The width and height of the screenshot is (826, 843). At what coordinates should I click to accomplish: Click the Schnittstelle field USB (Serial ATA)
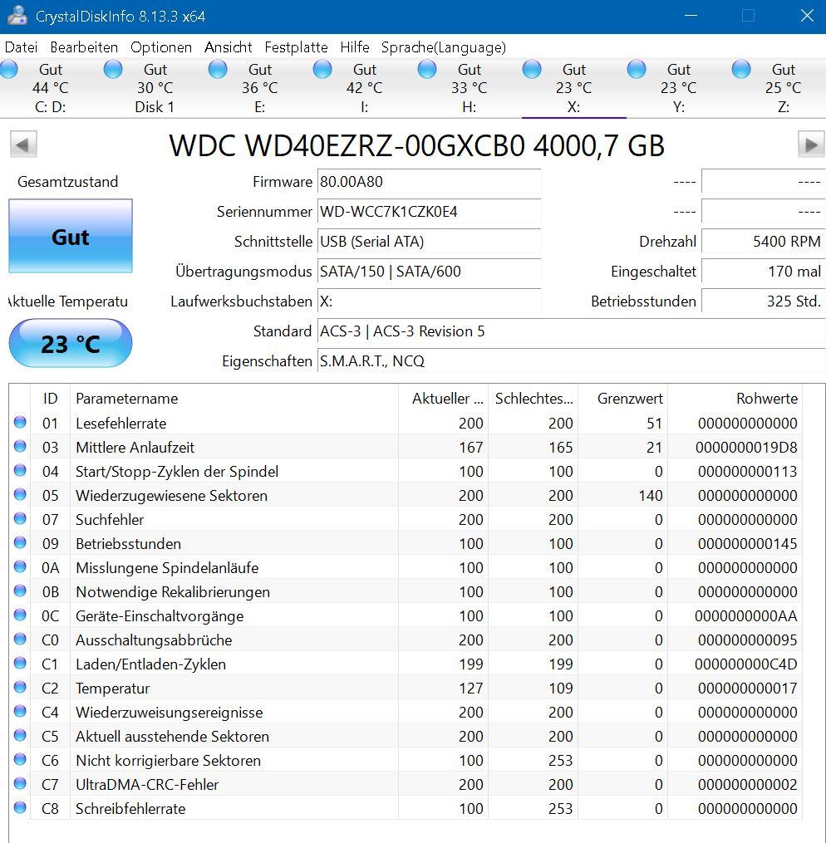429,242
